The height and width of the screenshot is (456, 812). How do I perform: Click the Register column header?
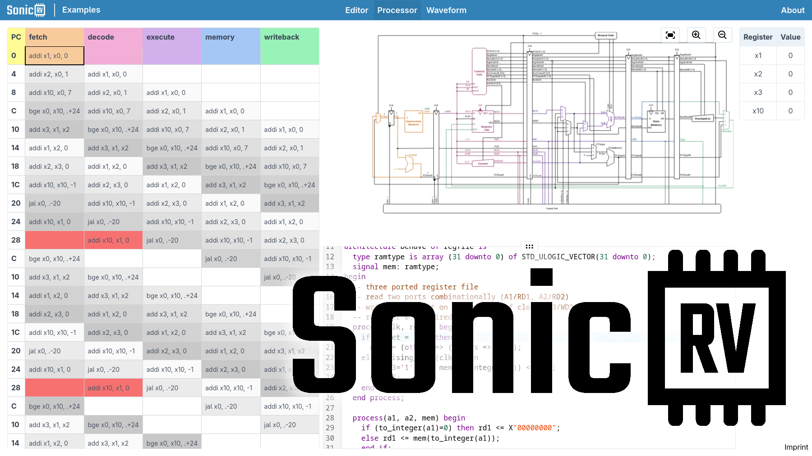(x=758, y=37)
